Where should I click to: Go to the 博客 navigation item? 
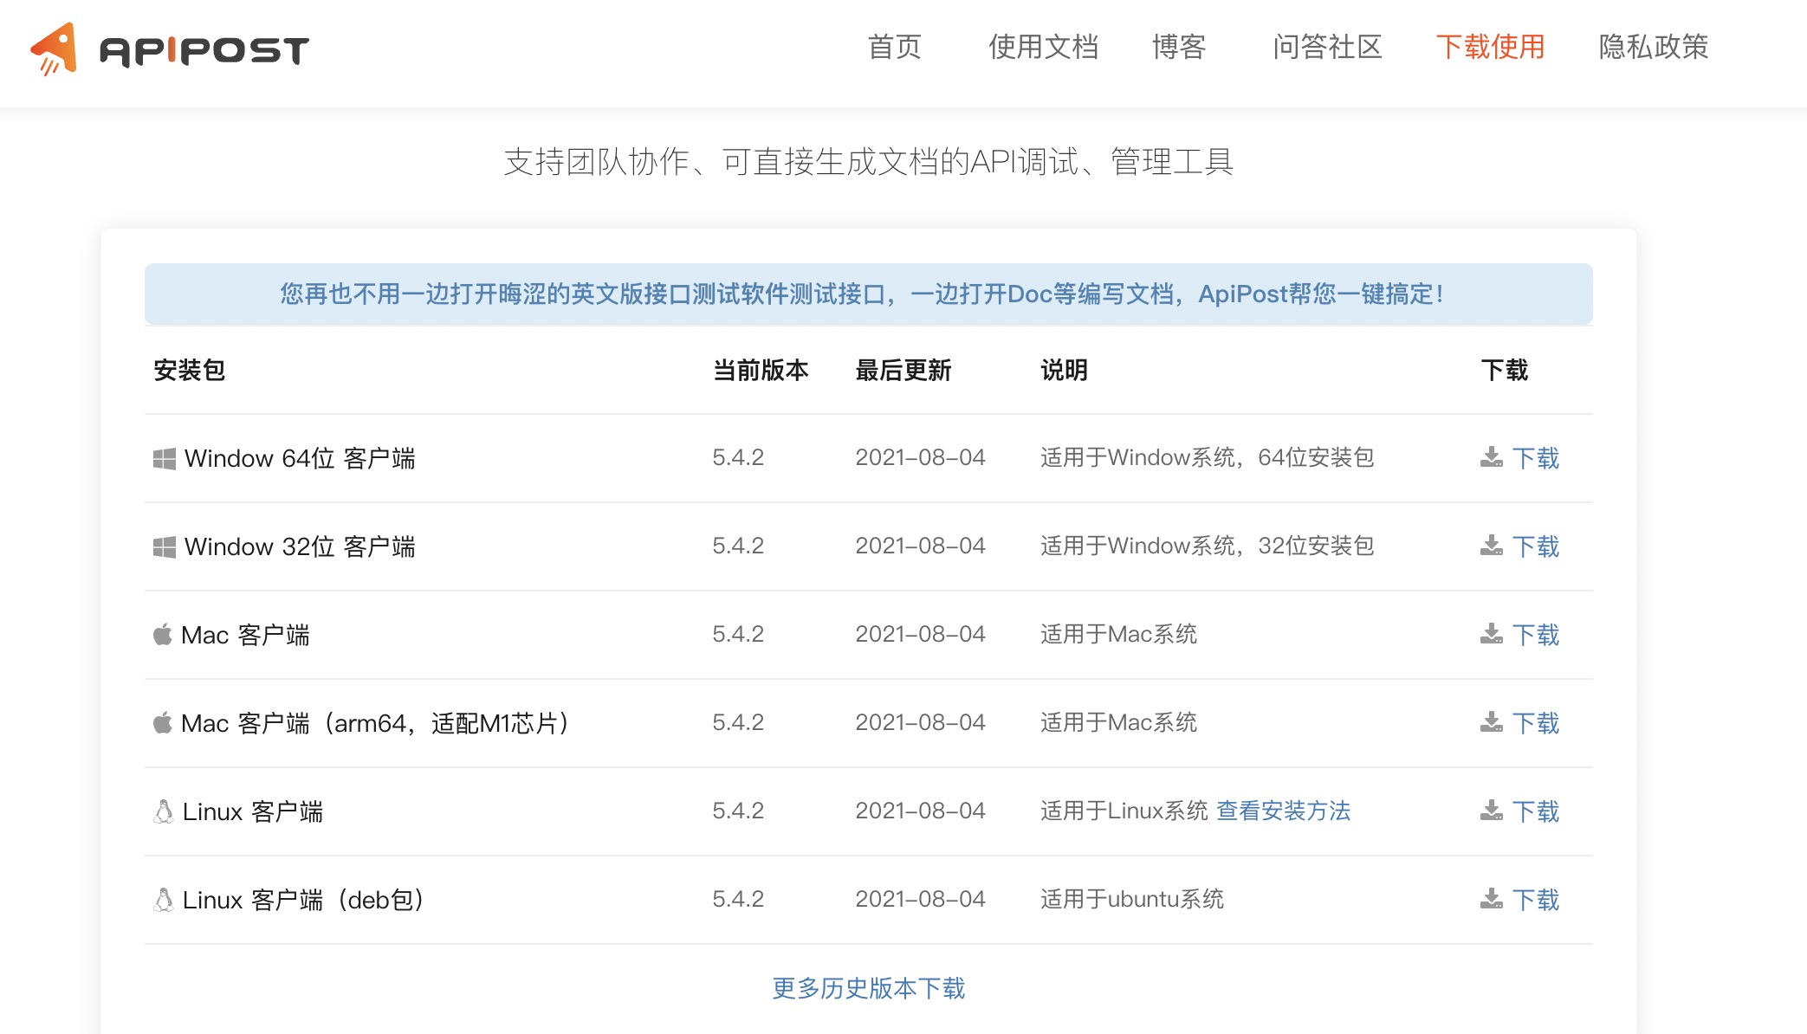(1179, 47)
